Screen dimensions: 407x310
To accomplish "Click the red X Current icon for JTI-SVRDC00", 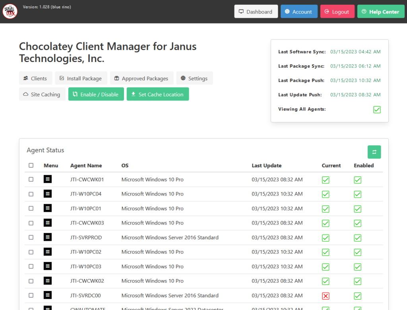I will [326, 296].
